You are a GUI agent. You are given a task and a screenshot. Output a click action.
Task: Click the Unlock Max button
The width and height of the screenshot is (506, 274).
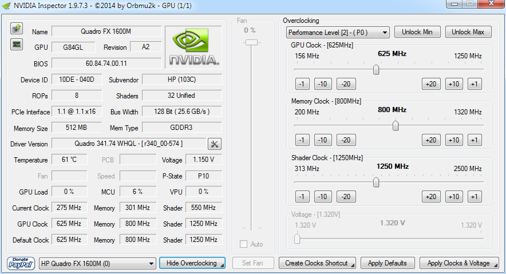tap(468, 32)
